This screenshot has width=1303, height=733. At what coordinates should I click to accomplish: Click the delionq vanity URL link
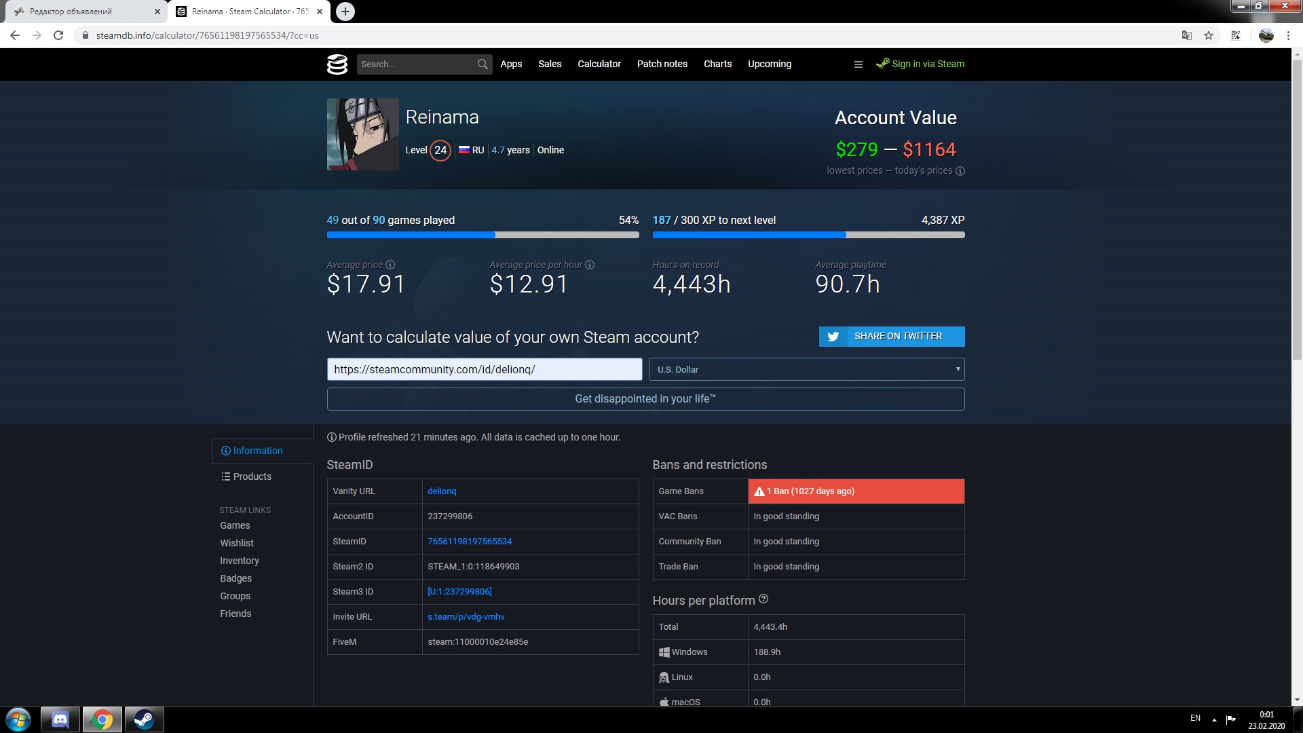point(442,491)
